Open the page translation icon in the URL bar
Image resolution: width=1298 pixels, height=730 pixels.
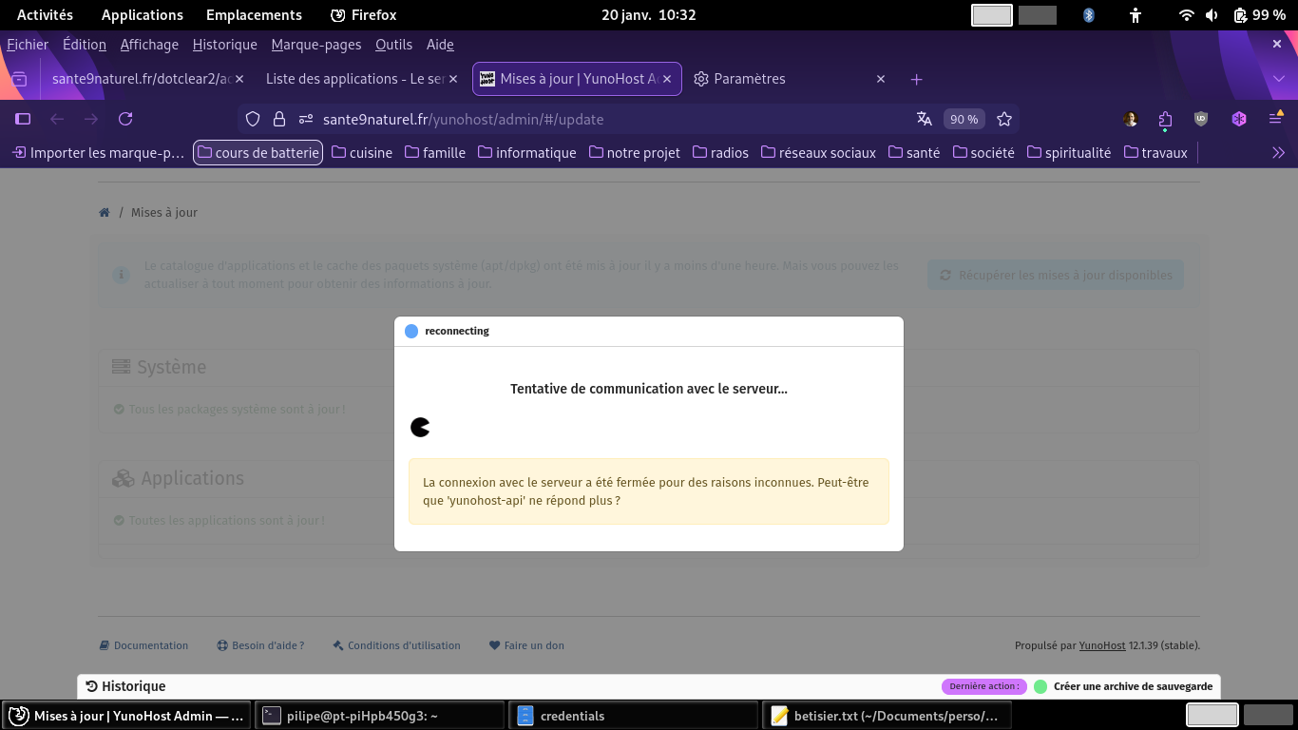click(x=924, y=119)
